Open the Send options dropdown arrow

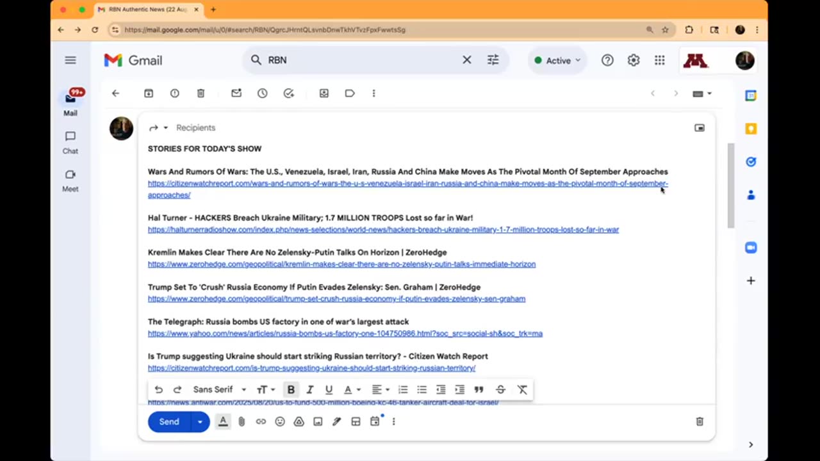point(200,421)
